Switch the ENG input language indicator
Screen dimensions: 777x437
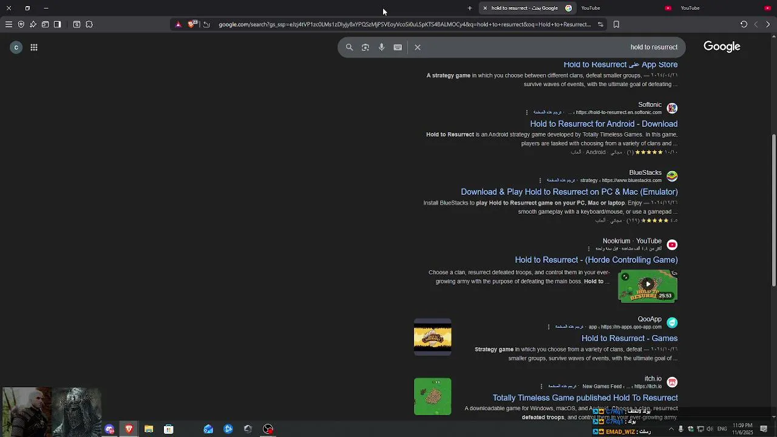722,429
